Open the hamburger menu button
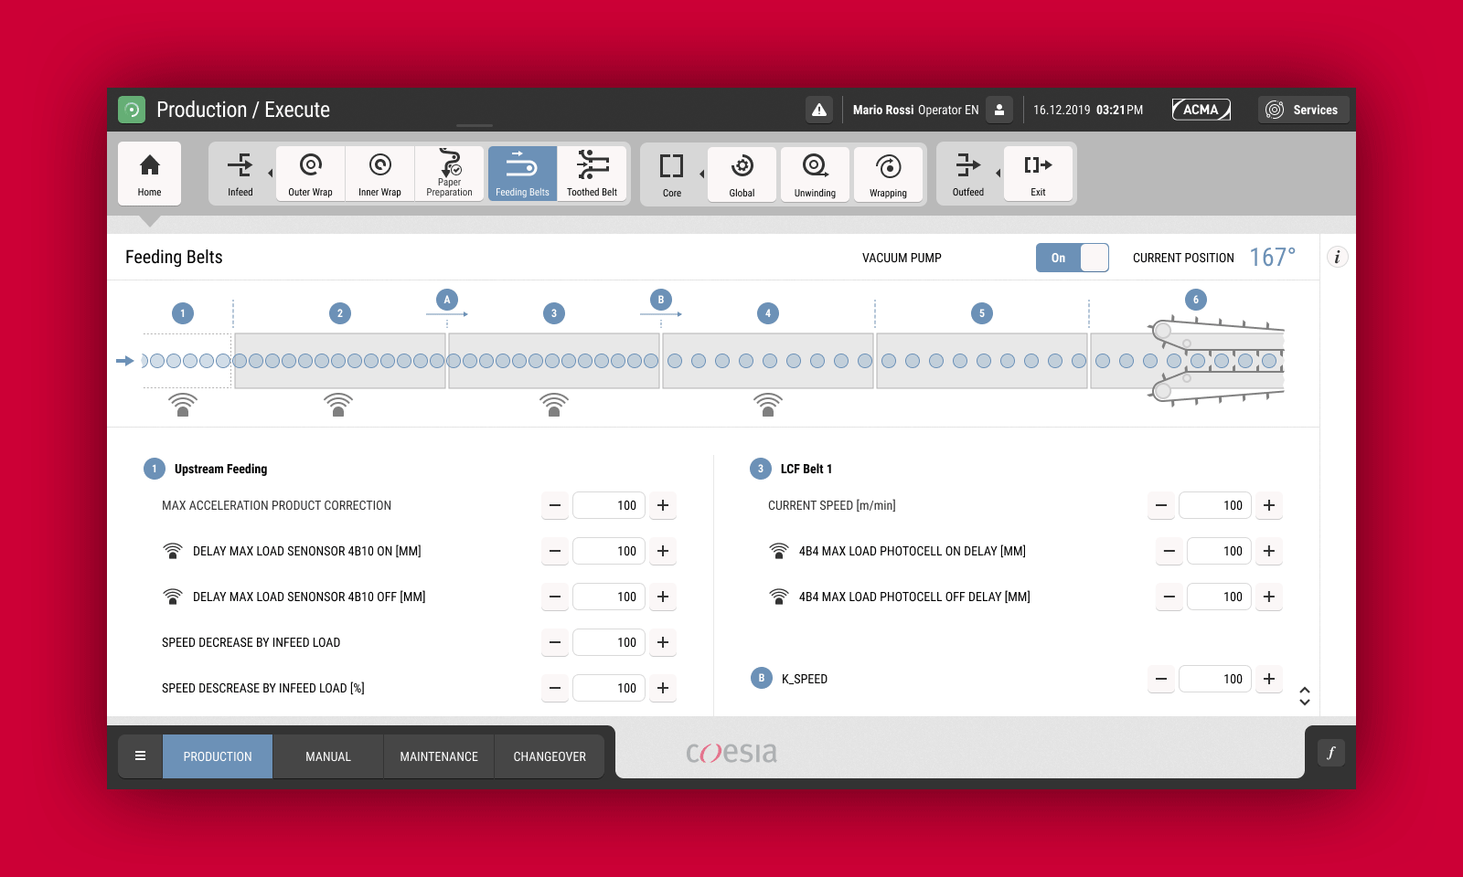 point(140,756)
